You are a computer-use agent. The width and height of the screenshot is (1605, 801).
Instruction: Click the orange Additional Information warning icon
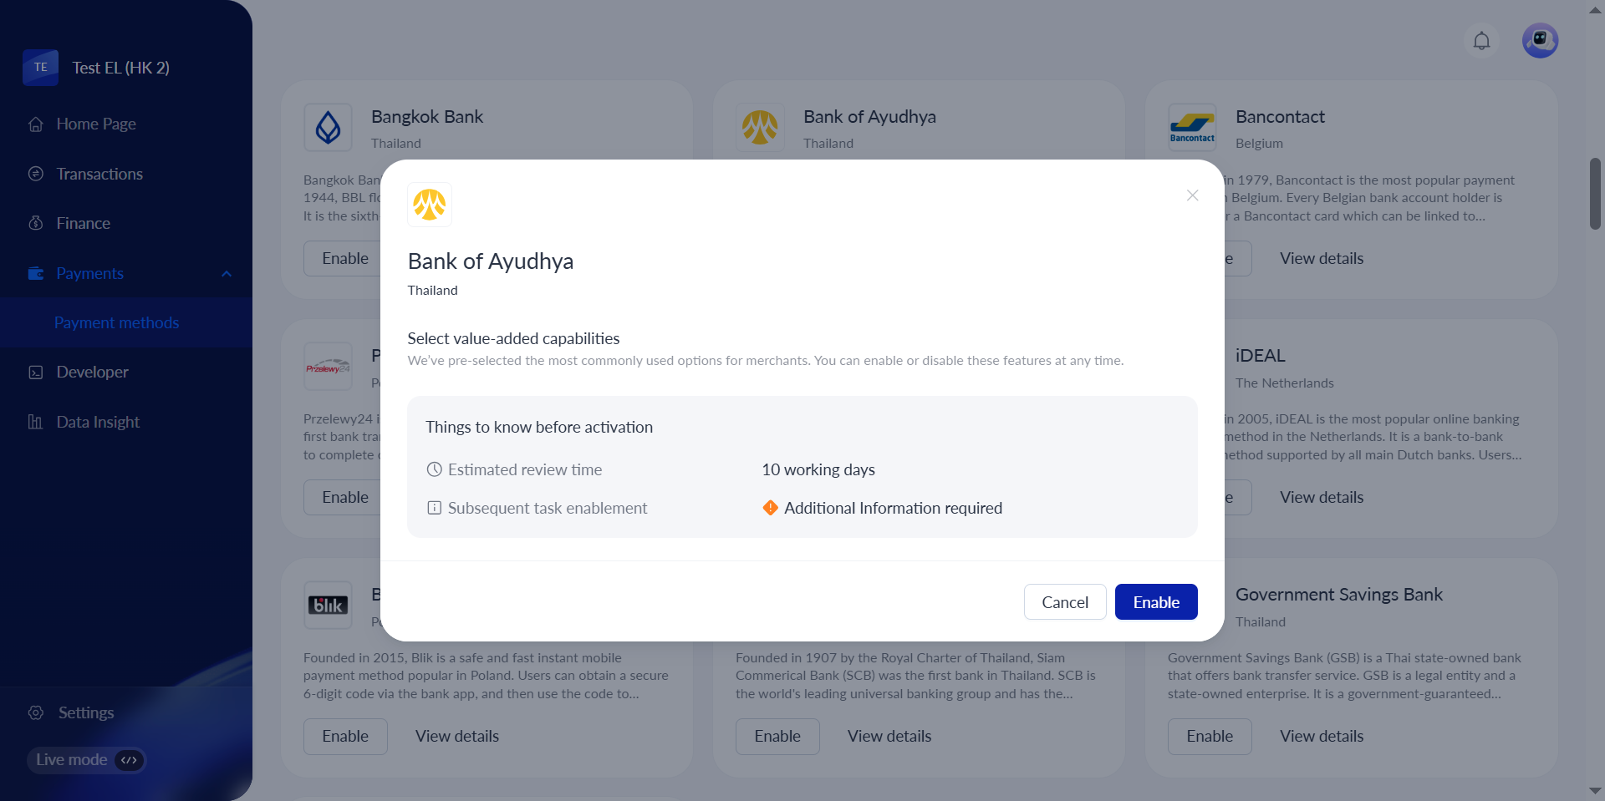(x=771, y=508)
